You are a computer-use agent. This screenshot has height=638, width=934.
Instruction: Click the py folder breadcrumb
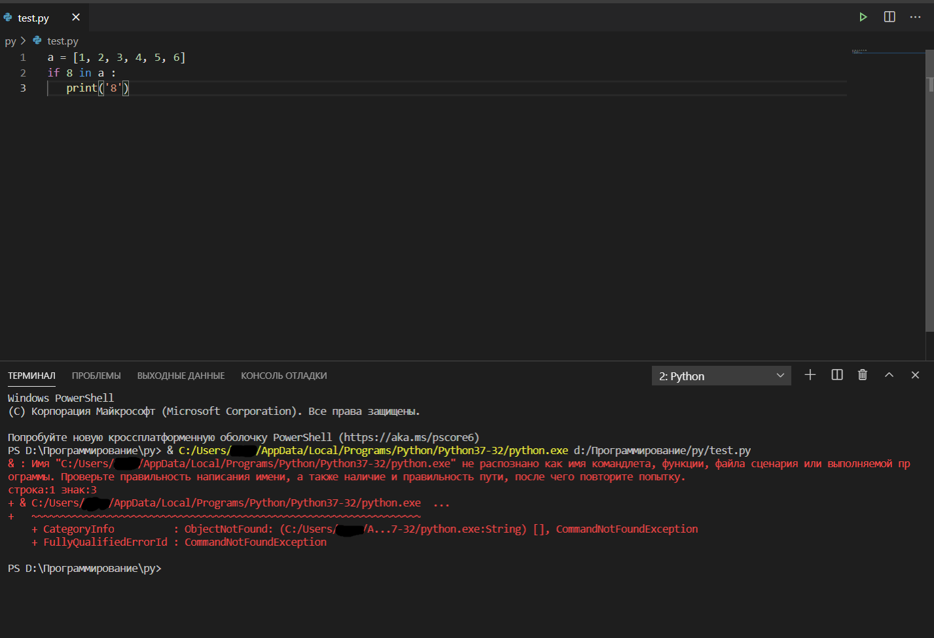(10, 41)
